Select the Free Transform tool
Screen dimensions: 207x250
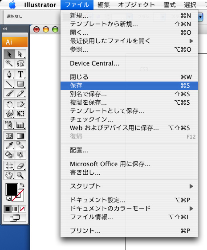click(20, 114)
